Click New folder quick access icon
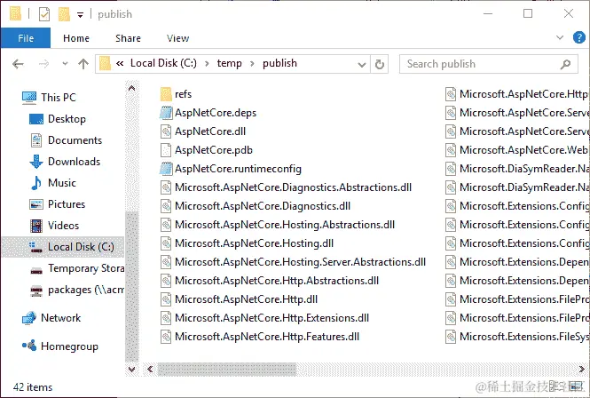Image resolution: width=590 pixels, height=398 pixels. [x=64, y=14]
